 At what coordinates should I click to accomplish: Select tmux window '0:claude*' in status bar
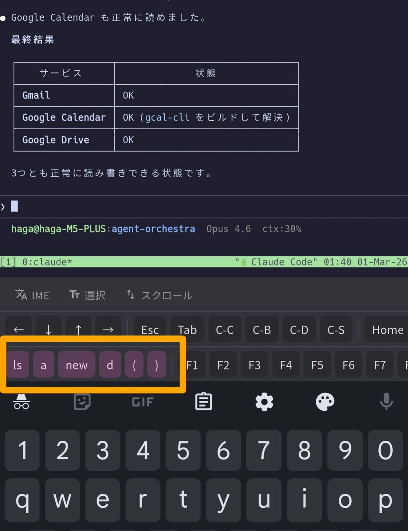coord(47,262)
